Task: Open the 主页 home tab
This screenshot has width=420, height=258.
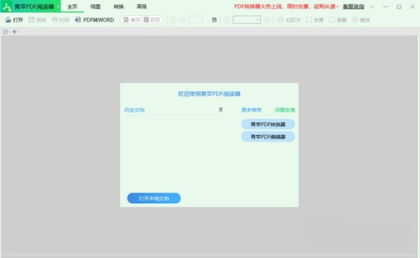Action: pos(72,7)
